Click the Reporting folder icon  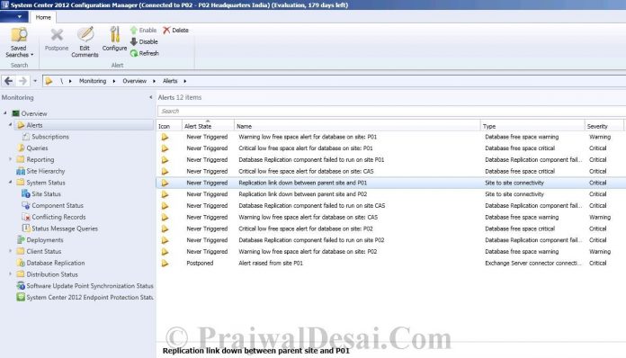[x=21, y=159]
